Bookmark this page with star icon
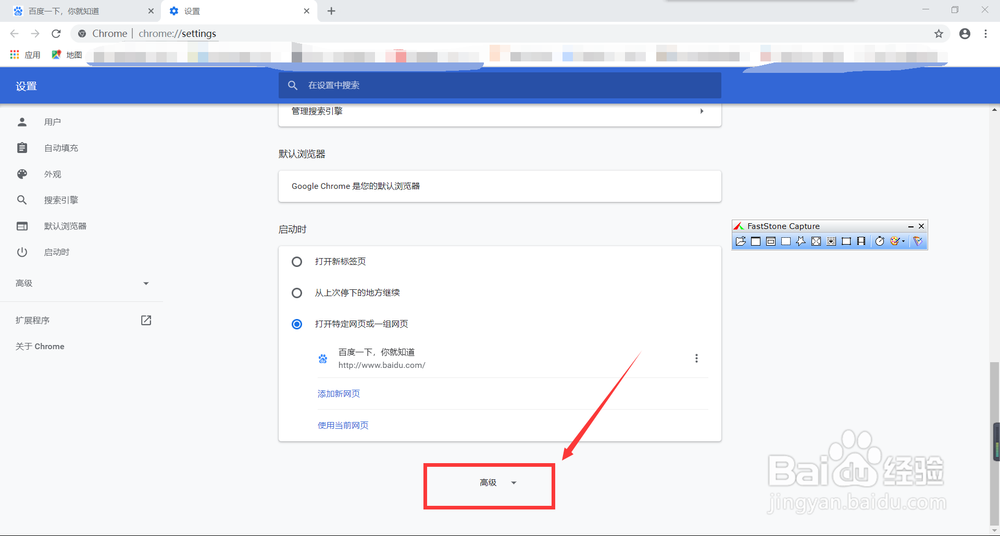Viewport: 1000px width, 536px height. point(939,34)
